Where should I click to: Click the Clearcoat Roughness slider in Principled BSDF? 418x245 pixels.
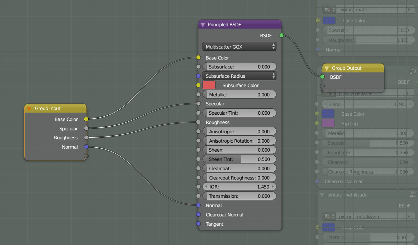click(239, 178)
